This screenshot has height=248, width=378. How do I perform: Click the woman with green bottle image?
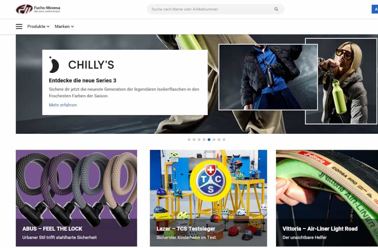[x=341, y=81]
